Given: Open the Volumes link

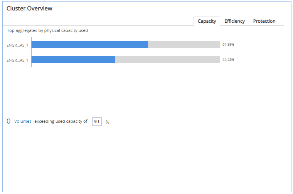Looking at the screenshot, I should click(x=23, y=121).
